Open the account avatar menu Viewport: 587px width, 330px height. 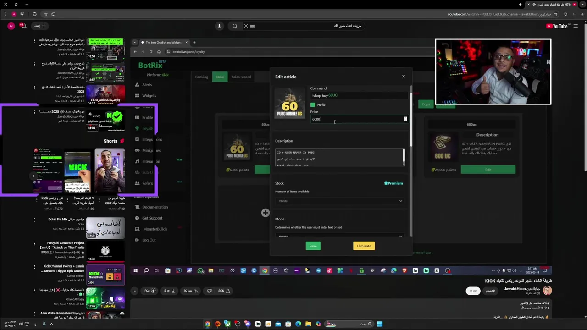(11, 26)
